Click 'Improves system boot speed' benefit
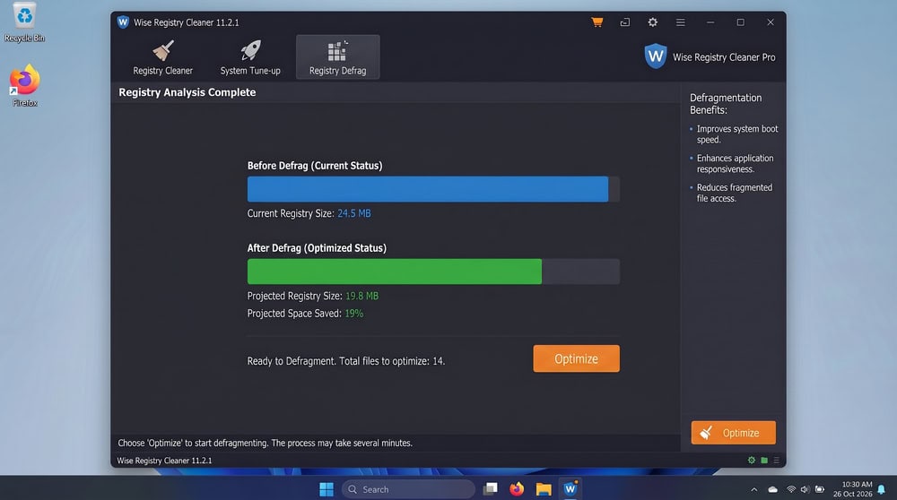Image resolution: width=897 pixels, height=500 pixels. [736, 134]
